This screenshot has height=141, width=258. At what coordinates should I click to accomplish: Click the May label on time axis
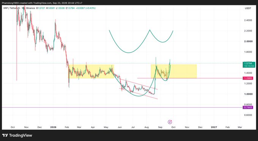(106, 127)
